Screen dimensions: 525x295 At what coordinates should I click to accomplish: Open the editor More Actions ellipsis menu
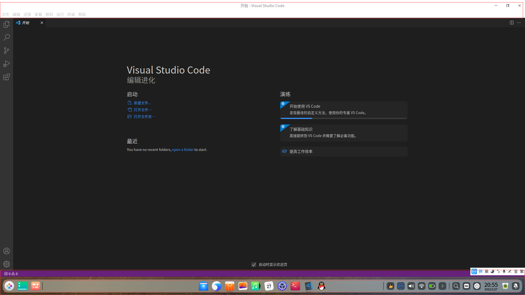pos(519,23)
